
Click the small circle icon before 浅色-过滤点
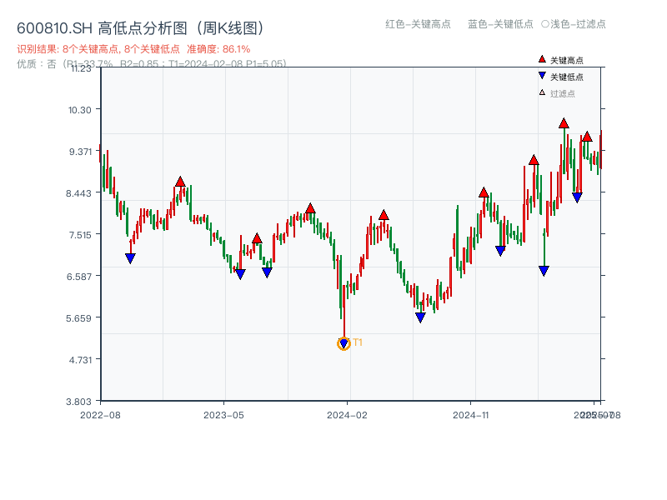545,24
